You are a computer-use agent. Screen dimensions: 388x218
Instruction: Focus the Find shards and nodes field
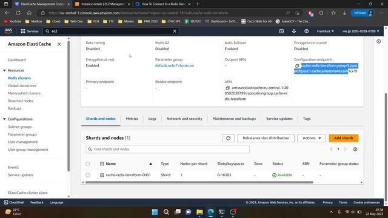tap(167, 149)
